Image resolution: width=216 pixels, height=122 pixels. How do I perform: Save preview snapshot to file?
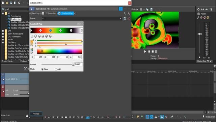[x=152, y=9]
